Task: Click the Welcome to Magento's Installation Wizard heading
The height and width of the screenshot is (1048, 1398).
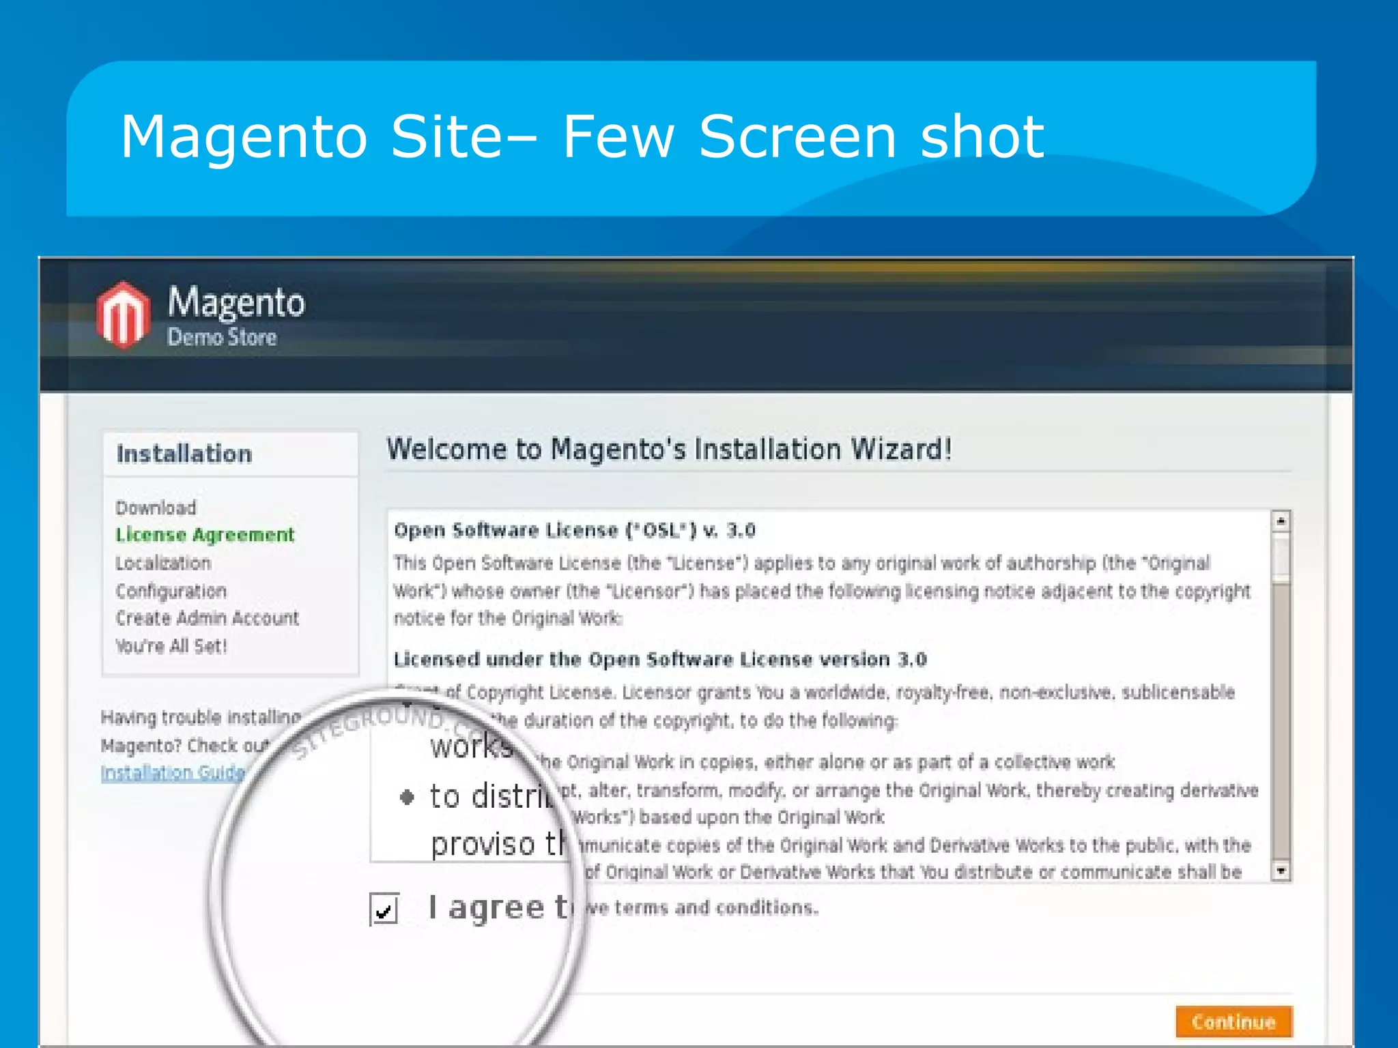Action: 669,449
